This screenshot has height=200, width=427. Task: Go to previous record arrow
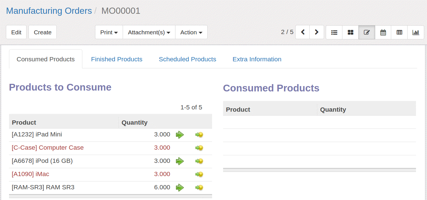coord(303,32)
